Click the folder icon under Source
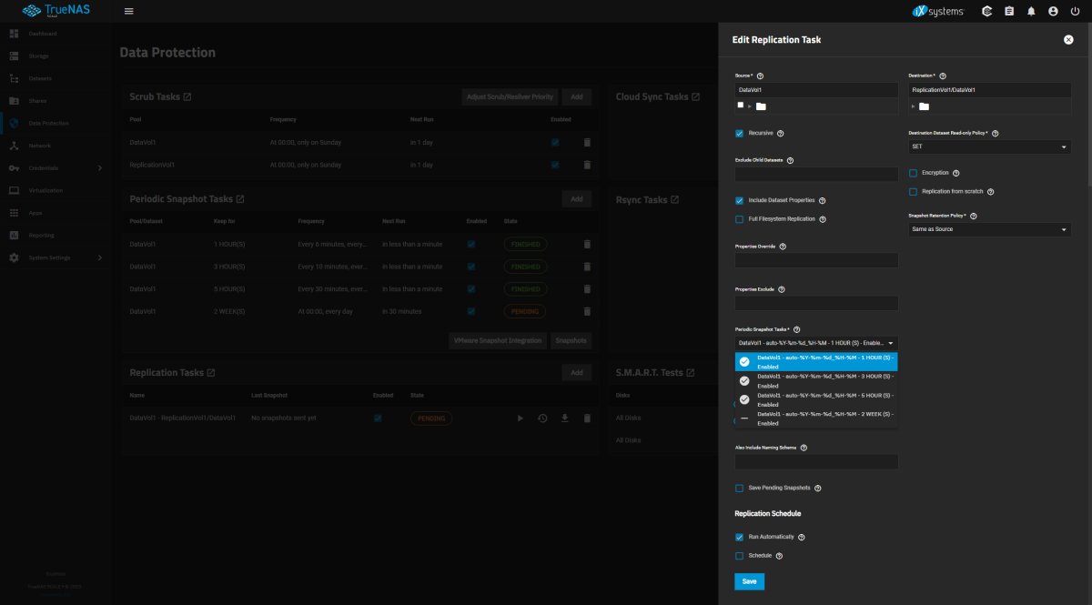The height and width of the screenshot is (605, 1092). pyautogui.click(x=761, y=106)
